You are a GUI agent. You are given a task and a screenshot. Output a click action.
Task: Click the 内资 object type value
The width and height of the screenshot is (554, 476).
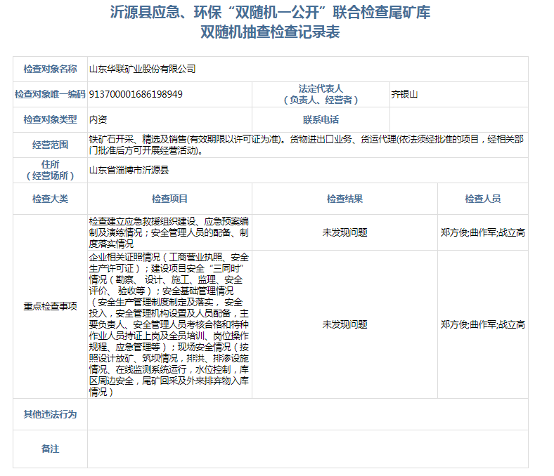tap(98, 119)
